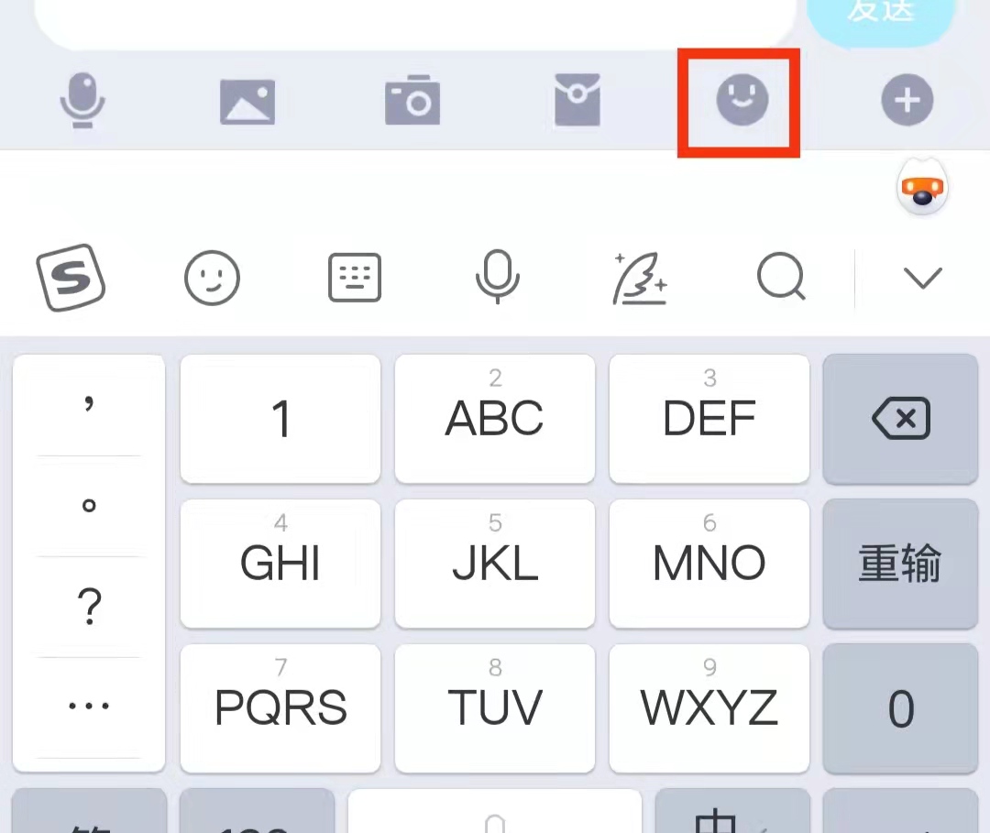Tap the magnifier search icon
Screen dimensions: 990x833
[782, 277]
